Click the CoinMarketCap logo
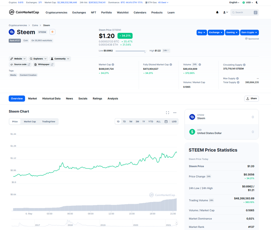271x230 pixels. click(24, 12)
